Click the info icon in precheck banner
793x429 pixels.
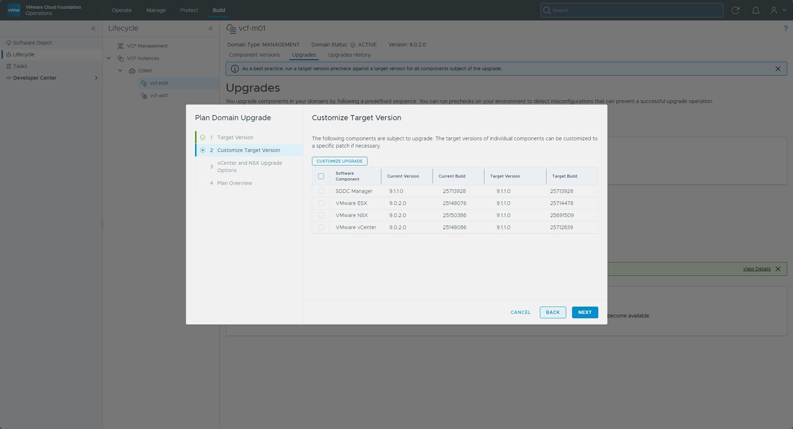(x=235, y=69)
